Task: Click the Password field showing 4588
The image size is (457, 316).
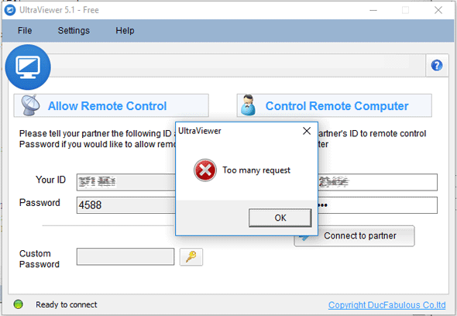Action: (x=126, y=205)
